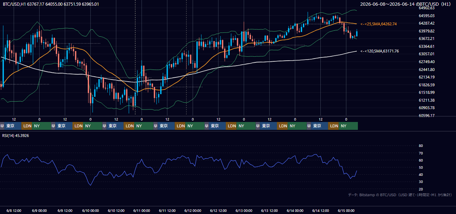This screenshot has width=456, height=214.
Task: Click price axis value 60903.78
Action: tap(426, 108)
